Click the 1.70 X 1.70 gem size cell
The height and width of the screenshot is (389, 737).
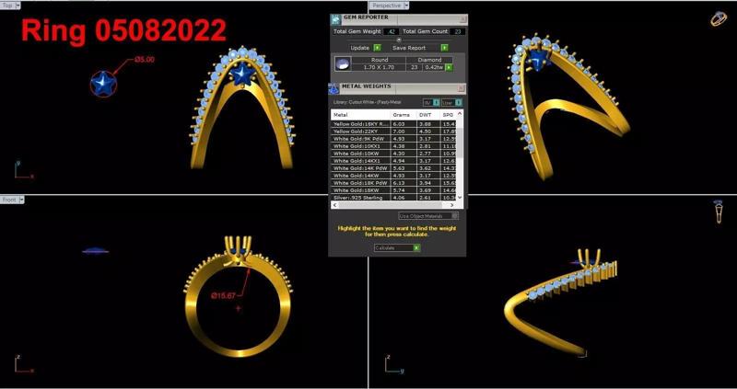(379, 67)
